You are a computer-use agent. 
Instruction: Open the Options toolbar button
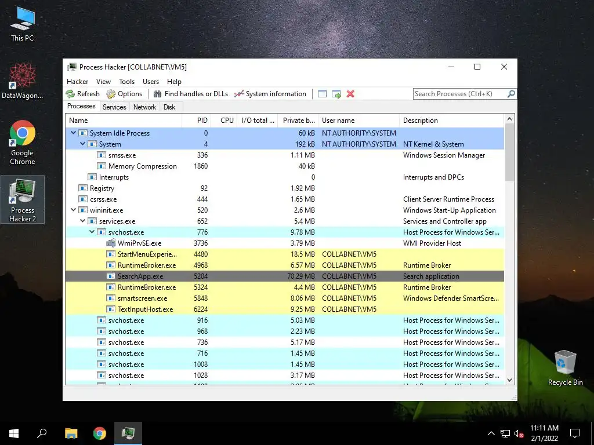click(124, 94)
